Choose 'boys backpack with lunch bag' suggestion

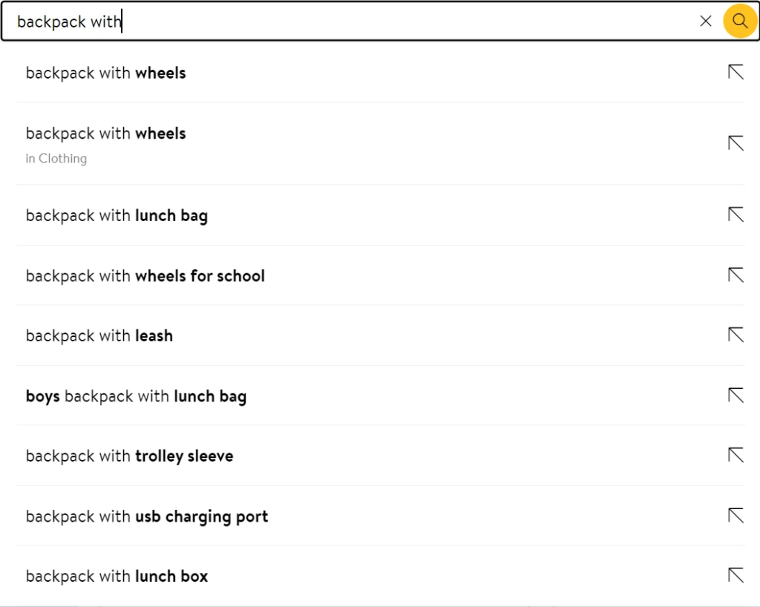coord(136,396)
